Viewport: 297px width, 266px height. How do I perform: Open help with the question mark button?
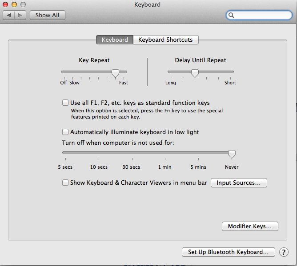(x=284, y=252)
